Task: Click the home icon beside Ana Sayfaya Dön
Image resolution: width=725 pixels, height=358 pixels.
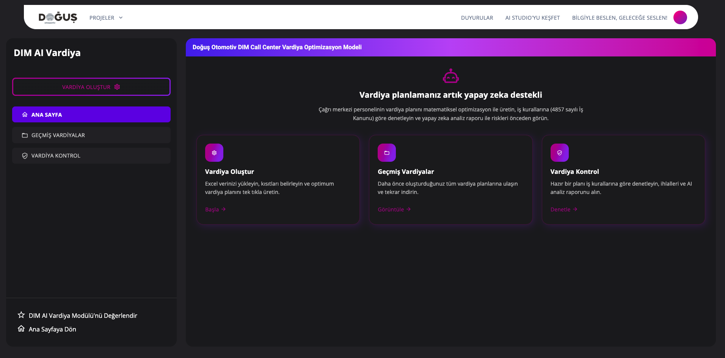Action: (21, 328)
